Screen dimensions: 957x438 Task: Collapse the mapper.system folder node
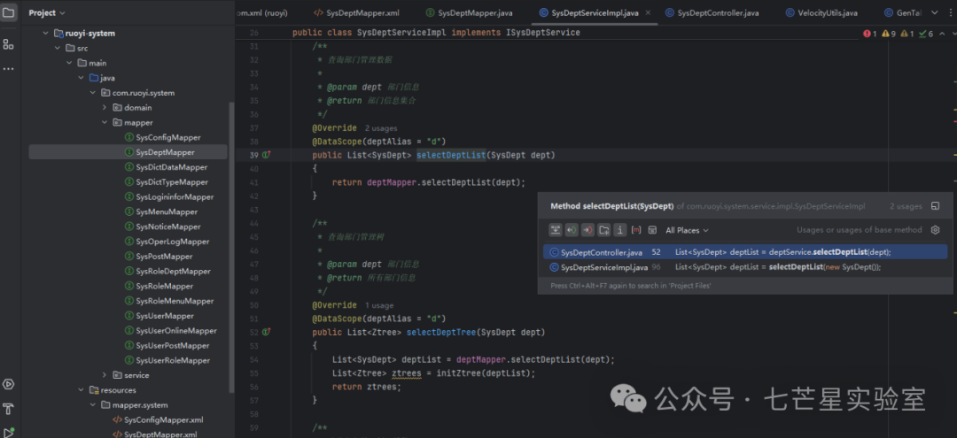tap(93, 405)
